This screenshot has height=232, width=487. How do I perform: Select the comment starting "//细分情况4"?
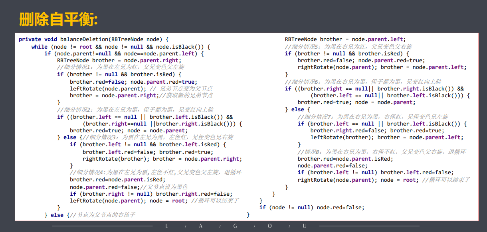156,173
